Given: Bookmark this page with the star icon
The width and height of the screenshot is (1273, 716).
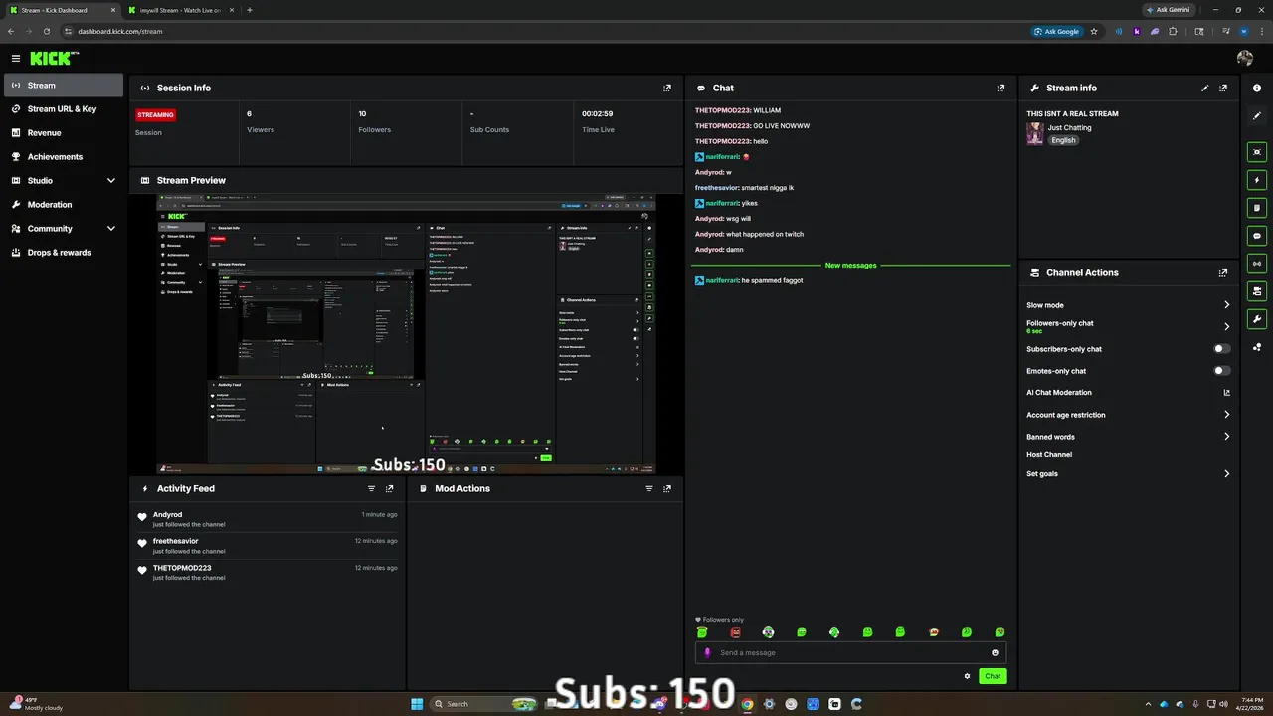Looking at the screenshot, I should tap(1094, 31).
